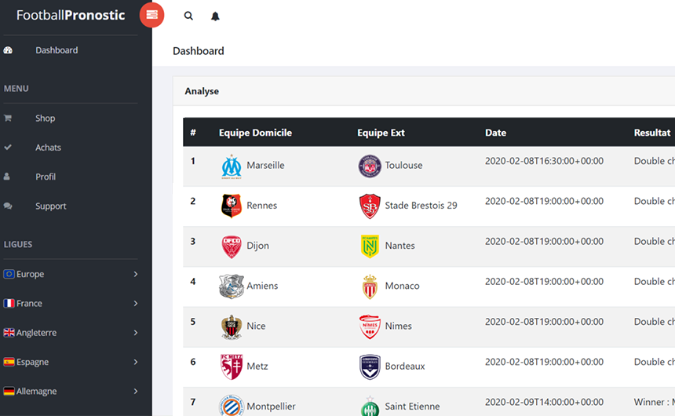Open the Profil page link

click(46, 177)
